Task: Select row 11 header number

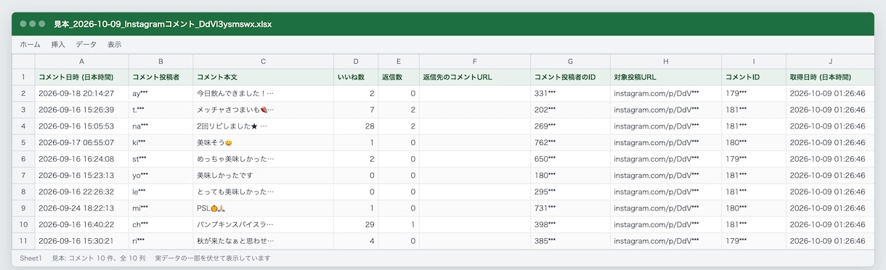Action: (x=23, y=240)
